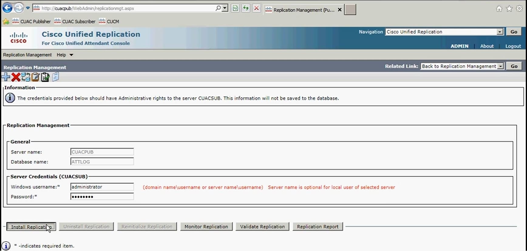Close the Replication Management browser tab
This screenshot has width=527, height=251.
click(x=340, y=10)
